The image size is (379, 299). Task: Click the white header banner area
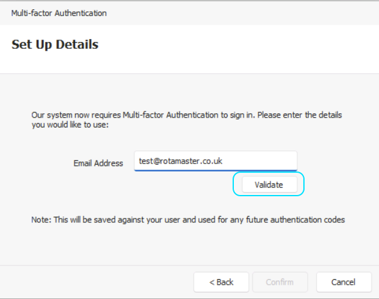(x=190, y=49)
